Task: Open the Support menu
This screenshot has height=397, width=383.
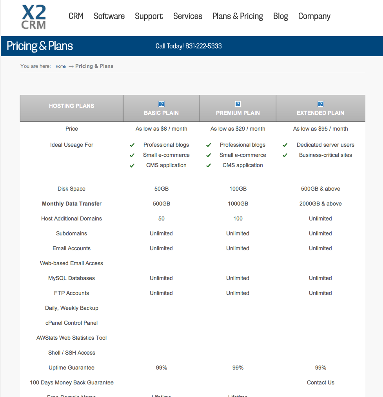Action: pos(149,16)
